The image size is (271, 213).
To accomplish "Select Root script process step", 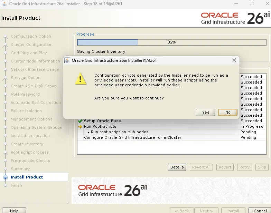I will tap(30, 152).
